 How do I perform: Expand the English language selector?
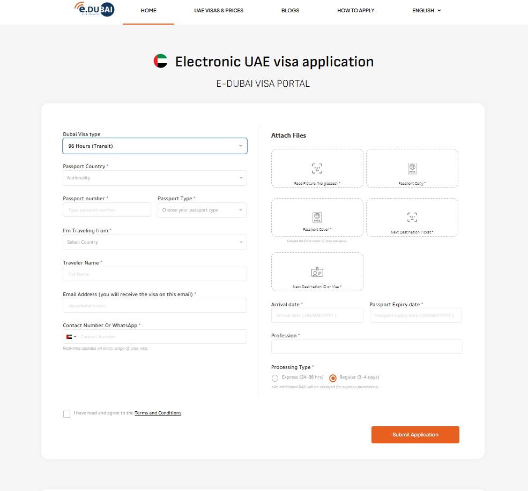pos(426,11)
